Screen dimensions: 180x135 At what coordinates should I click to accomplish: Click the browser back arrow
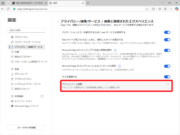click(3, 9)
